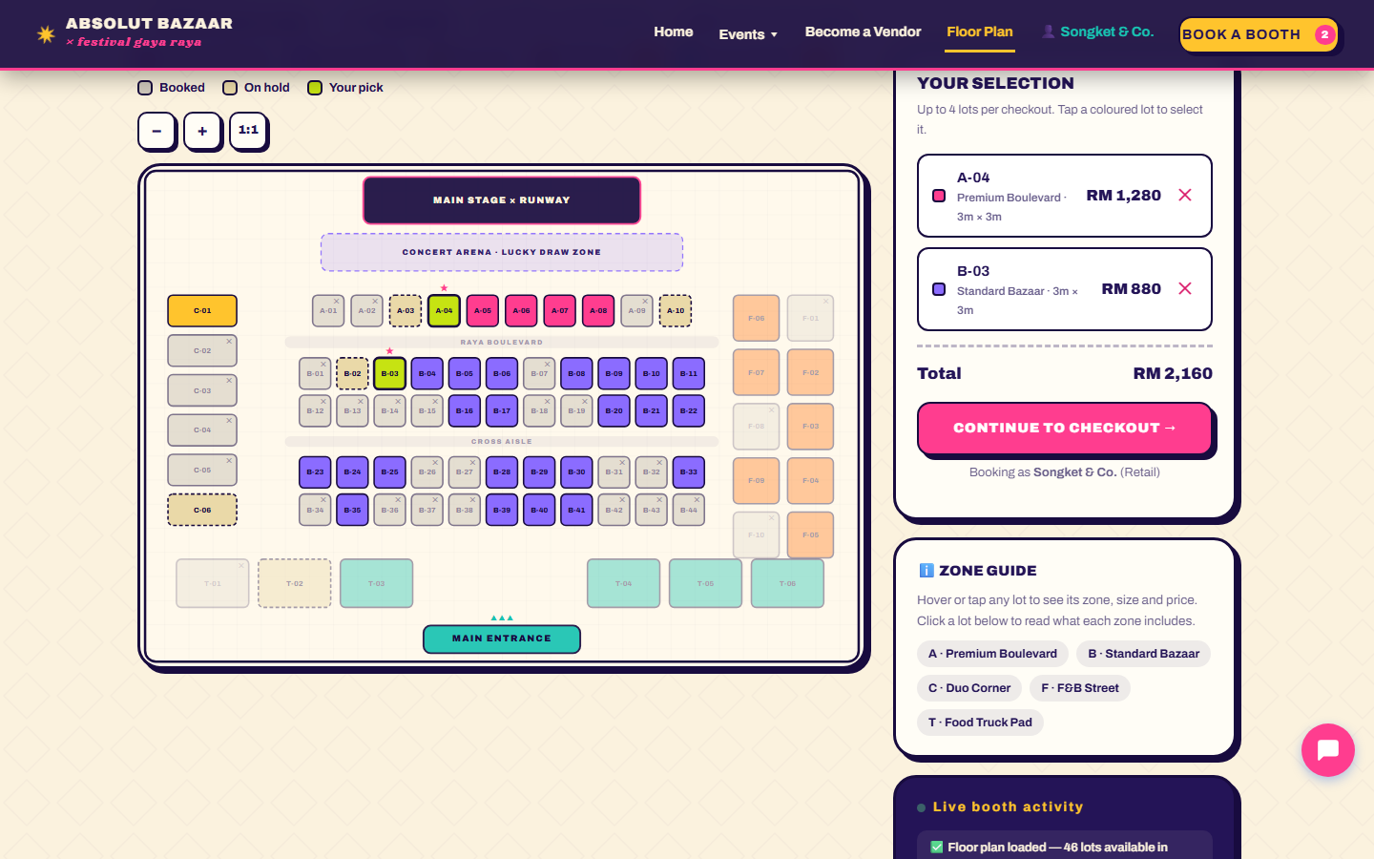Select bazaar lot B-28

click(x=502, y=471)
